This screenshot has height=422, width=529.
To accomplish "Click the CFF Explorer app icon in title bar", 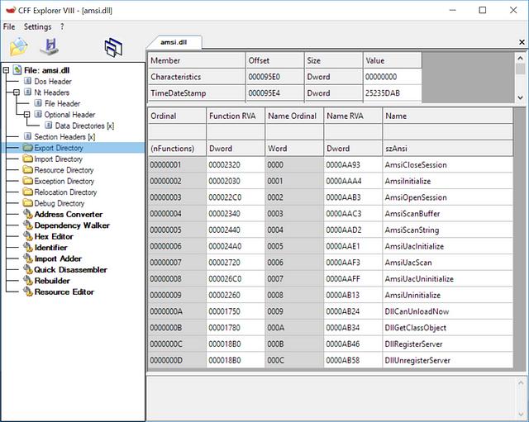I will [11, 10].
